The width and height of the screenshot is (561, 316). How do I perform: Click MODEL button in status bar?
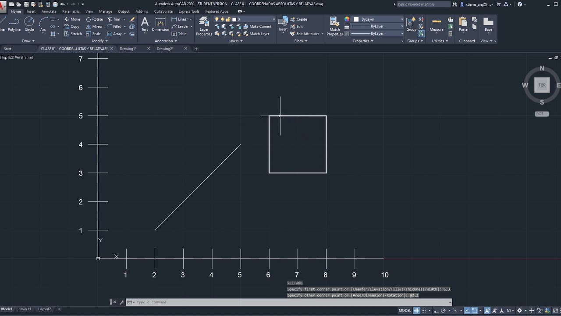(x=405, y=310)
